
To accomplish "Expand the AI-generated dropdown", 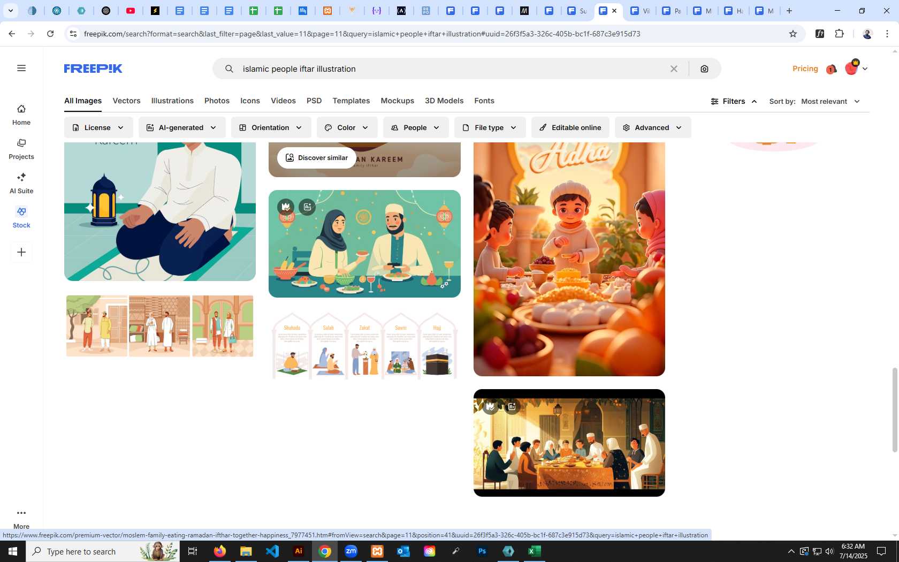I will coord(182,127).
